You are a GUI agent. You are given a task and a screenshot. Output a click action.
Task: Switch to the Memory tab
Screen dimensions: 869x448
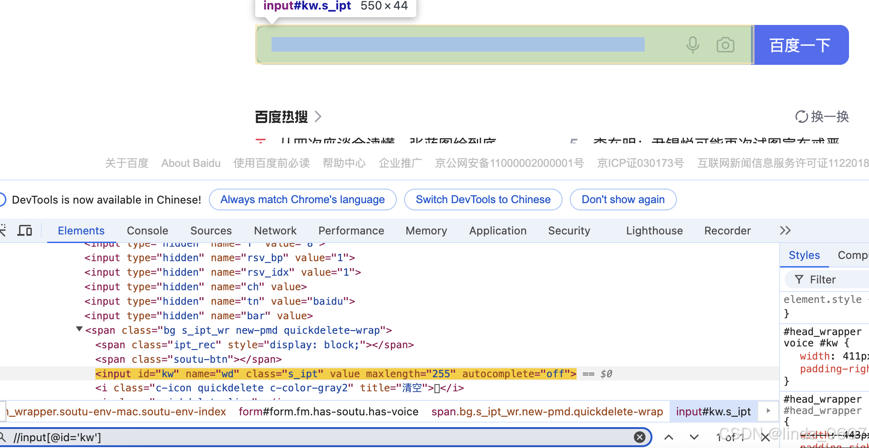click(x=426, y=231)
